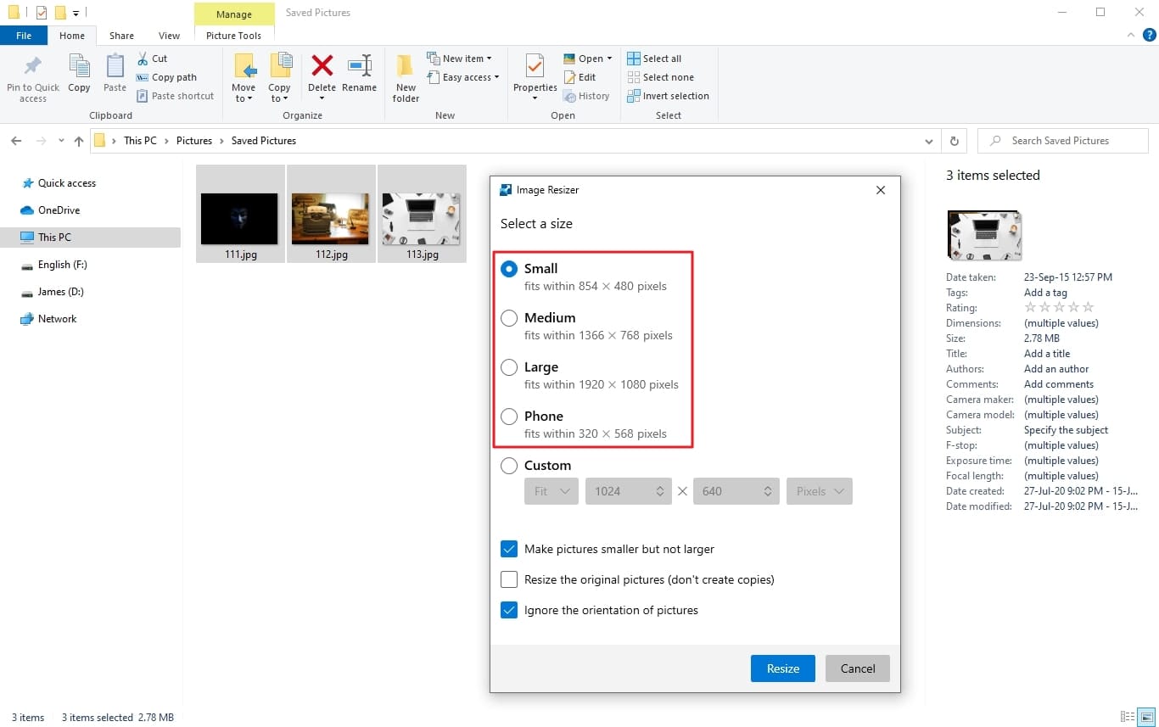Click the Resize button
The height and width of the screenshot is (727, 1159).
point(781,668)
